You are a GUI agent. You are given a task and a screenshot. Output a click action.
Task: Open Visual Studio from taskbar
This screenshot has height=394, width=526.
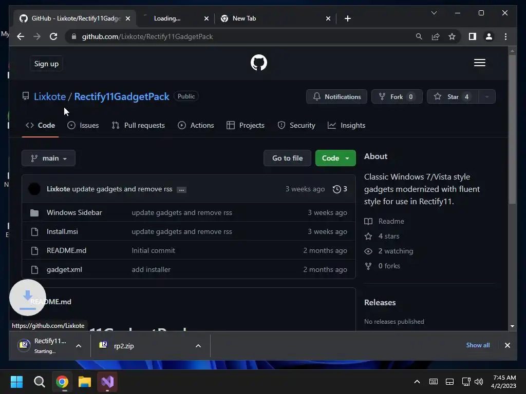pos(107,382)
